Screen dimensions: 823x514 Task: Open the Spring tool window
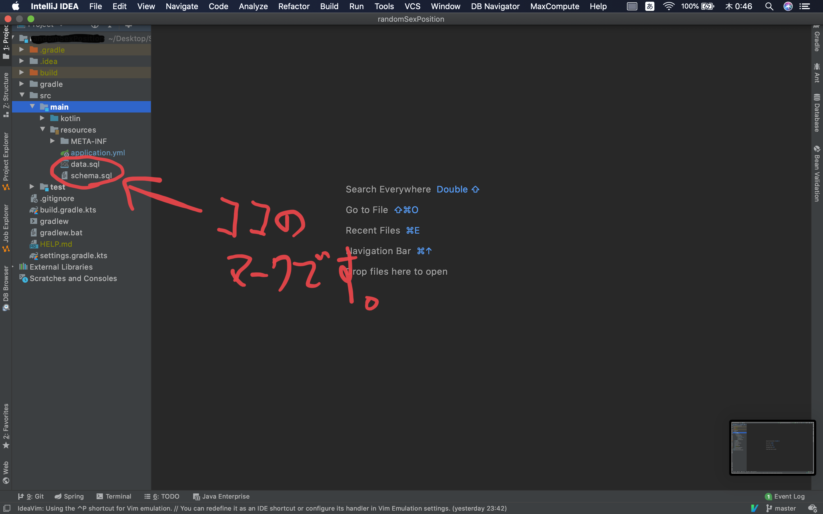point(69,496)
